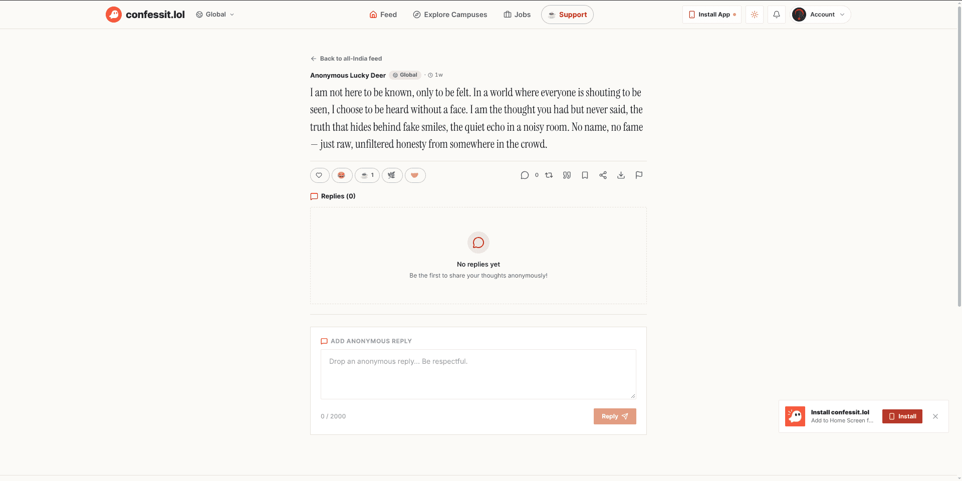The width and height of the screenshot is (962, 481).
Task: React with the coffee cup emoji
Action: (x=367, y=175)
